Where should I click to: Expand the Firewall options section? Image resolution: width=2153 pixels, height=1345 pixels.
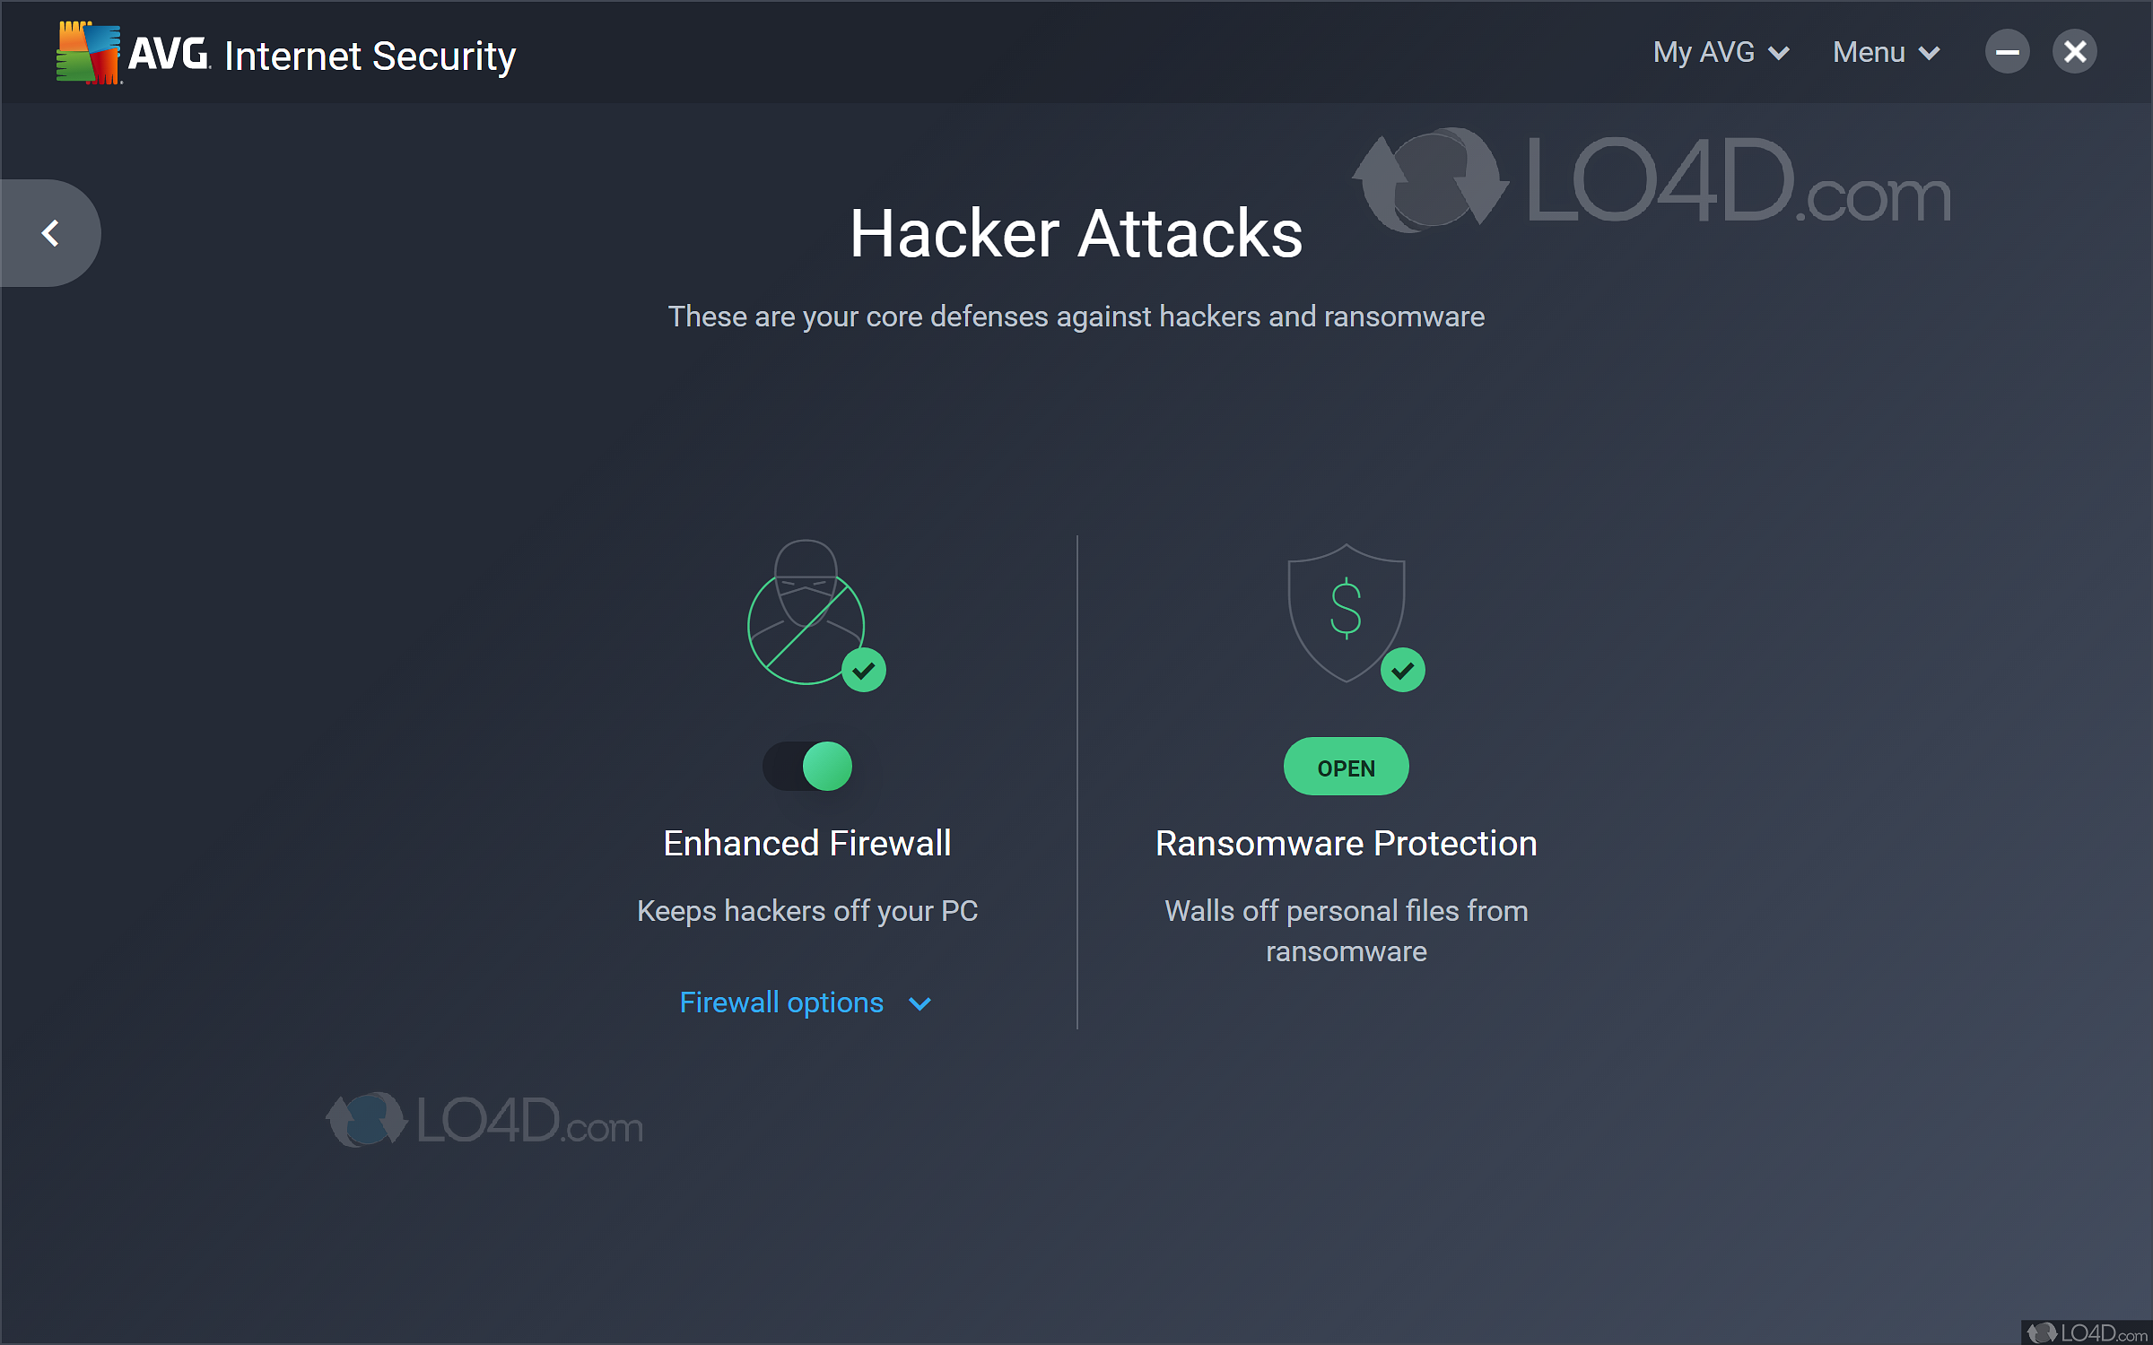pyautogui.click(x=806, y=1002)
